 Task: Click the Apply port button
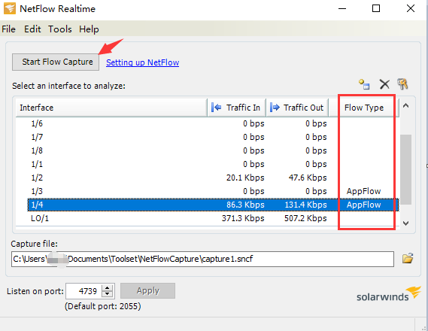[x=147, y=290]
